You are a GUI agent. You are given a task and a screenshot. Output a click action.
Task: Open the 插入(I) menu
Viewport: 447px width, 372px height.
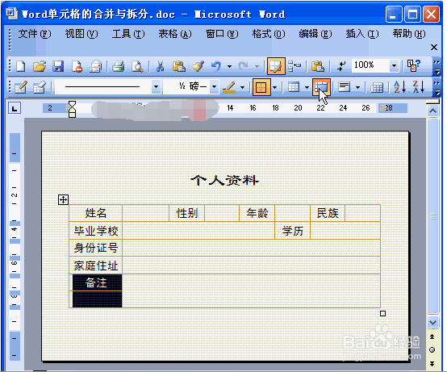pos(362,34)
